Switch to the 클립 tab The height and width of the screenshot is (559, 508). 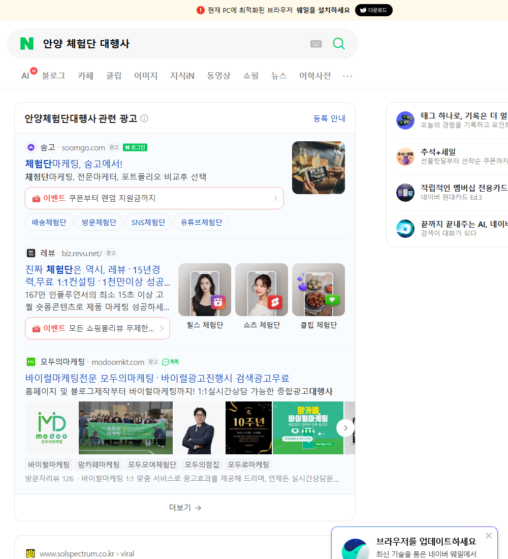click(114, 76)
